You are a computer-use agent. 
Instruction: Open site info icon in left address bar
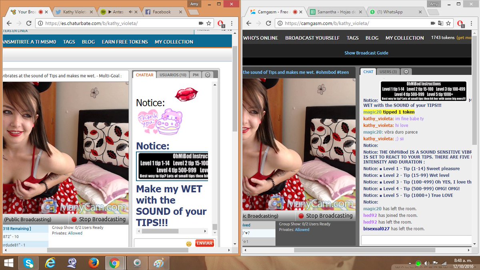click(41, 23)
